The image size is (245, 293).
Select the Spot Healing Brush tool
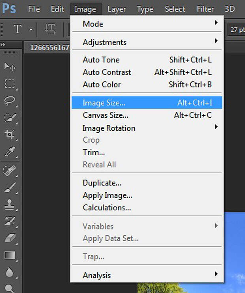click(x=9, y=170)
